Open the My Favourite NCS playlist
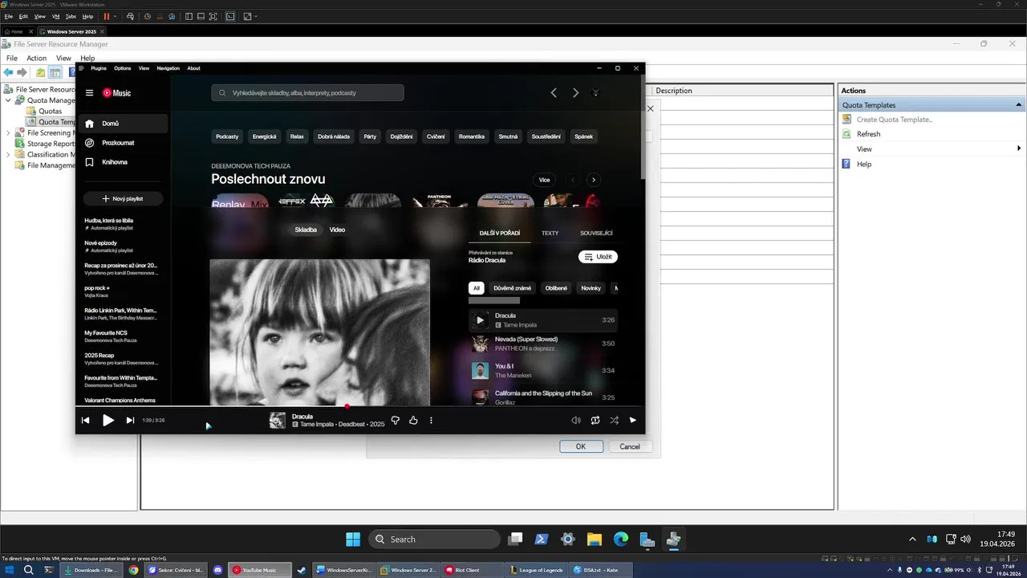 click(x=122, y=336)
